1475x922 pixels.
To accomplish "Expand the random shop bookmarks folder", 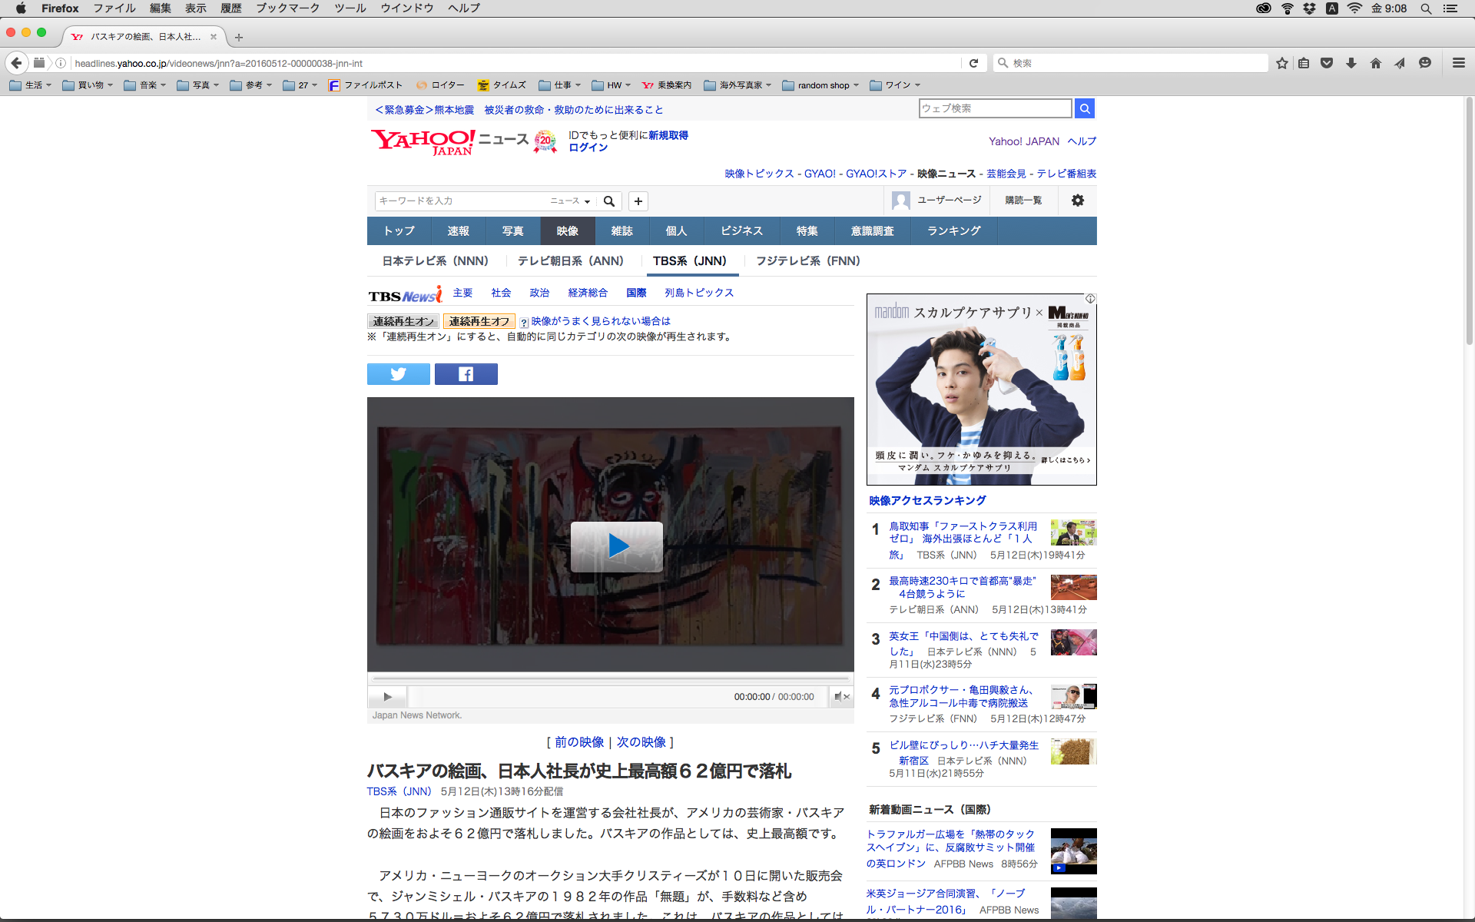I will click(x=820, y=85).
